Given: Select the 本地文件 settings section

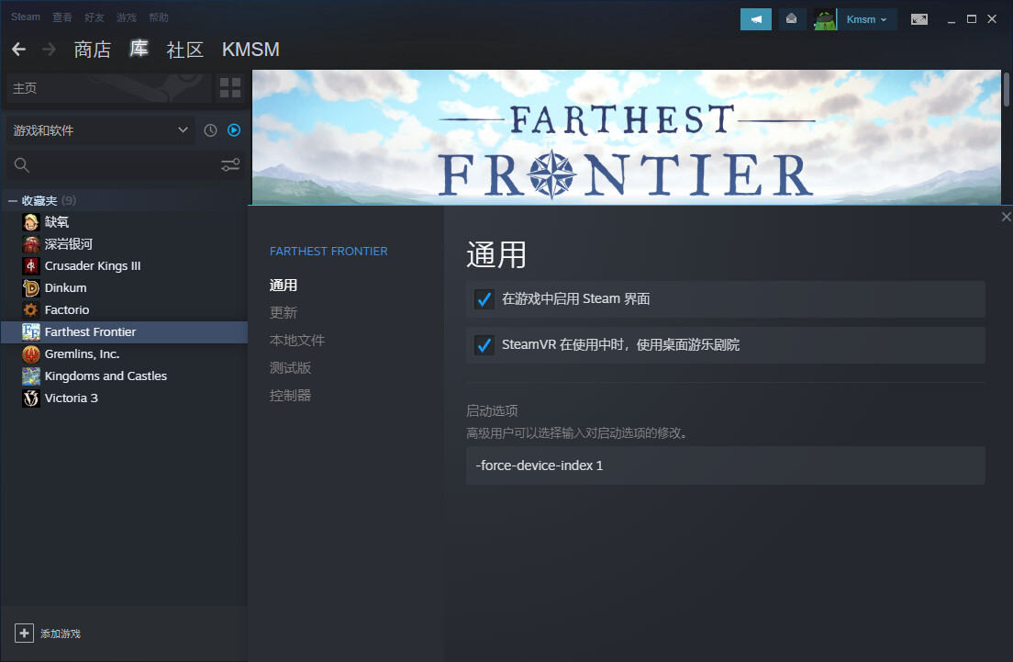Looking at the screenshot, I should click(297, 341).
